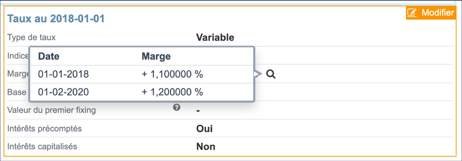
Task: Click the Intérêts capitalisés label
Action: [42, 146]
